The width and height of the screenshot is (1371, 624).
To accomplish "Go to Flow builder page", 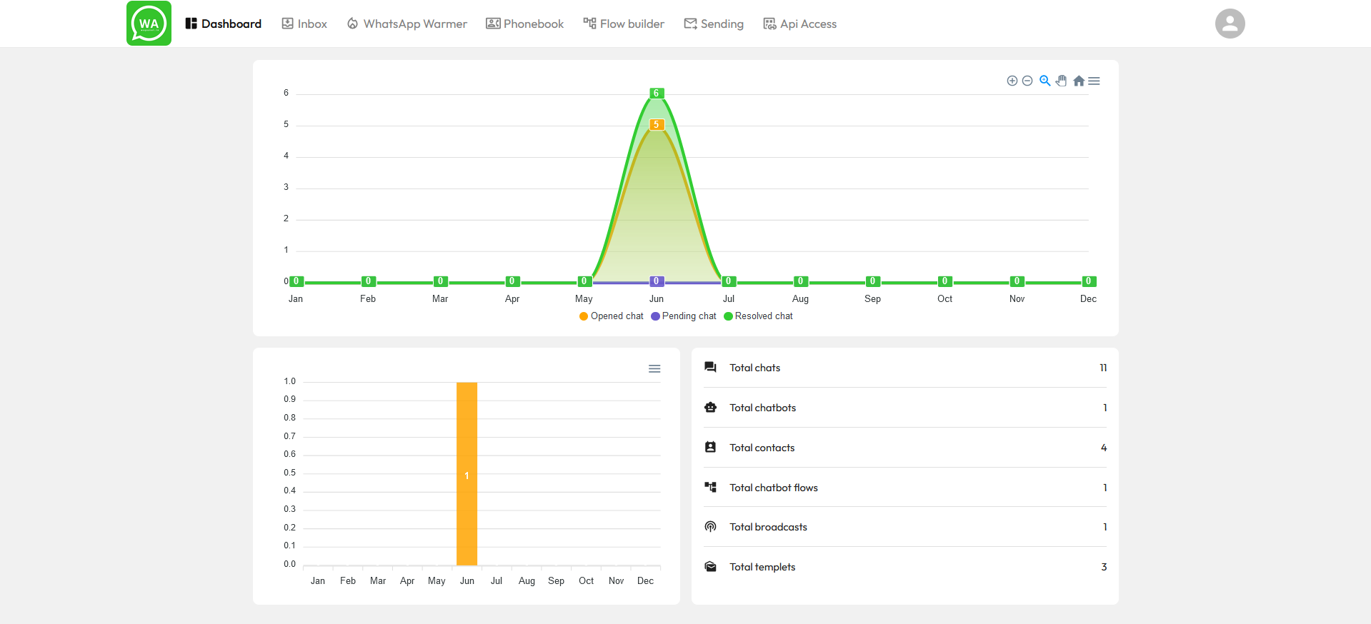I will (x=624, y=24).
